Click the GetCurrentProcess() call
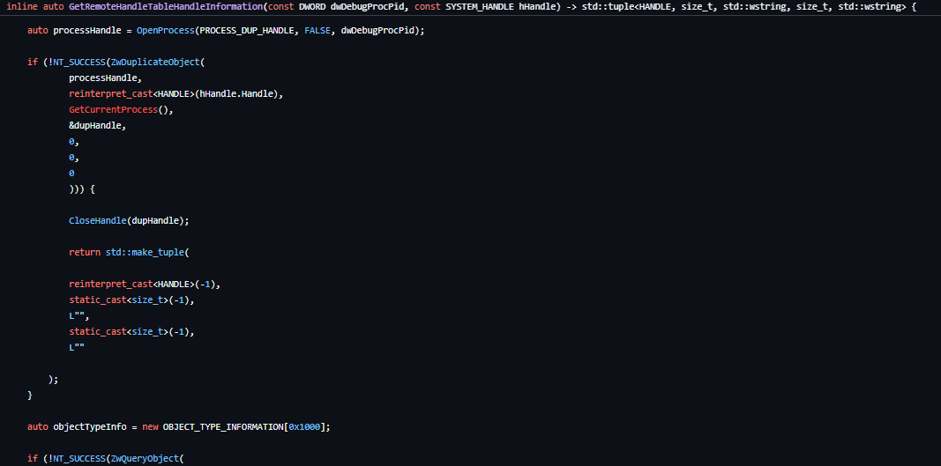This screenshot has width=941, height=466. (121, 110)
